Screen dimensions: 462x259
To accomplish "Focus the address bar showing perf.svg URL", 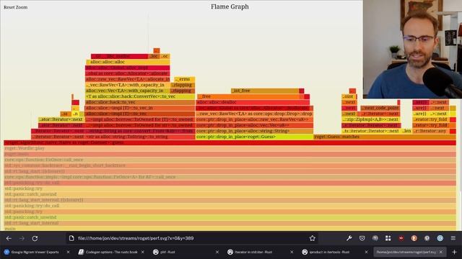I will click(x=191, y=238).
